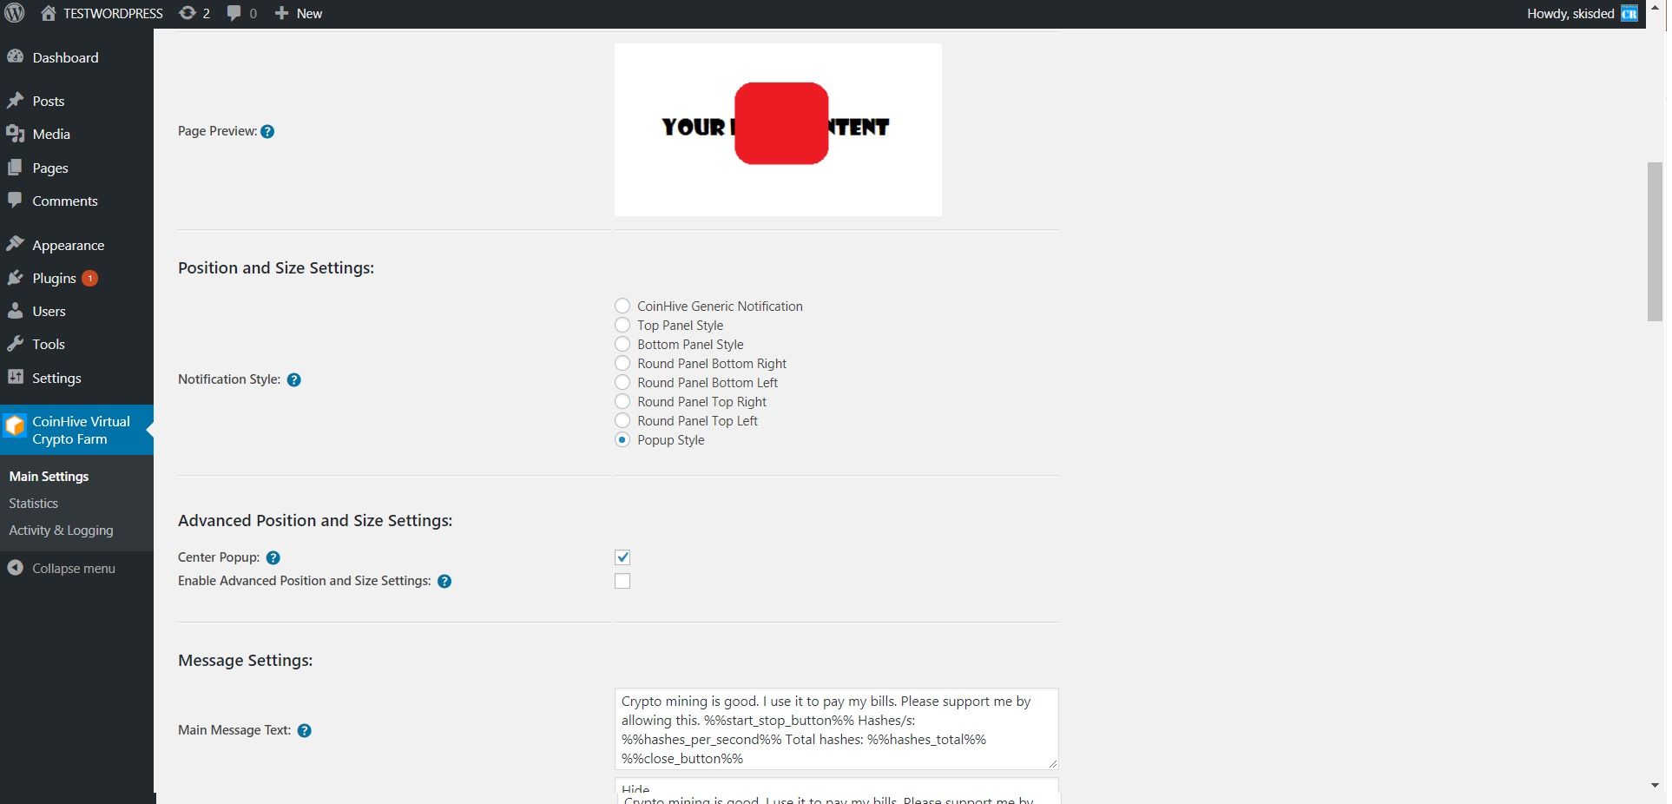The image size is (1672, 804).
Task: Open the Pages menu
Action: pos(50,168)
